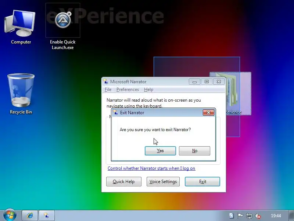294x221 pixels.
Task: Close the Microsoft Narrator window
Action: click(219, 82)
